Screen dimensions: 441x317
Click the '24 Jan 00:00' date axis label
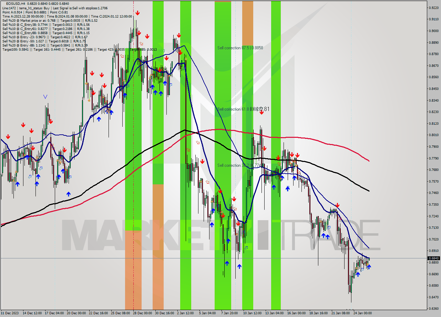(x=362, y=313)
